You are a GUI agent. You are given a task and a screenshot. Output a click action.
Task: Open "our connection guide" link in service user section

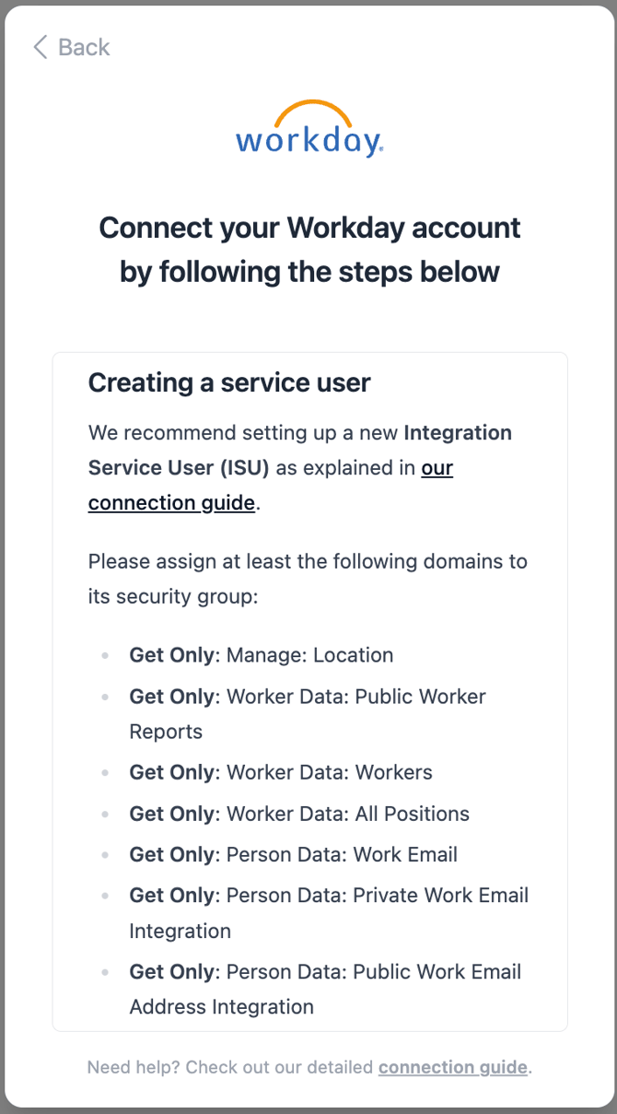pyautogui.click(x=271, y=486)
